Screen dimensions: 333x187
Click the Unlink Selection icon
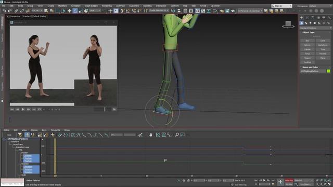(22, 10)
